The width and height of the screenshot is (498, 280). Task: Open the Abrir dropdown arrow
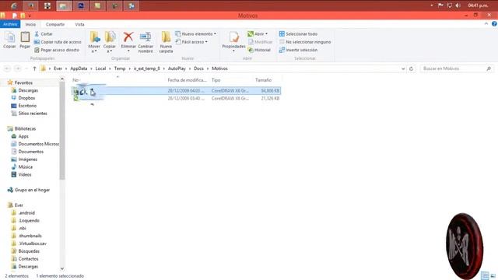(x=266, y=33)
